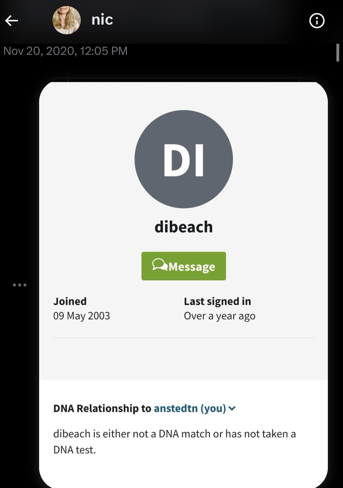Select the Nov 20, 2020 timestamp

66,51
